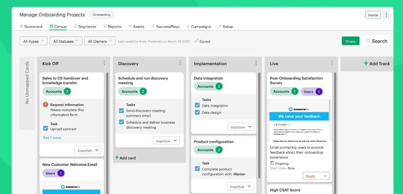The width and height of the screenshot is (403, 194).
Task: Open the All Statuses filter
Action: click(66, 41)
